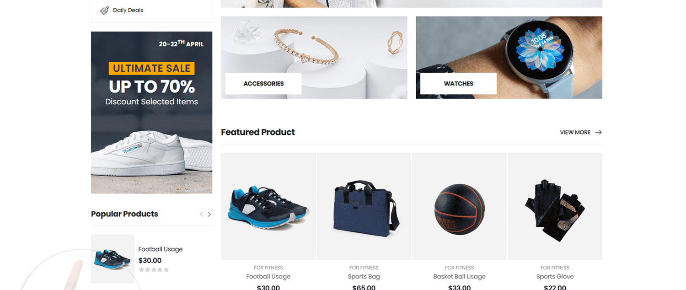Click the Ultimate Sale up to 70% banner
Viewport: 686px width, 290px height.
[151, 113]
